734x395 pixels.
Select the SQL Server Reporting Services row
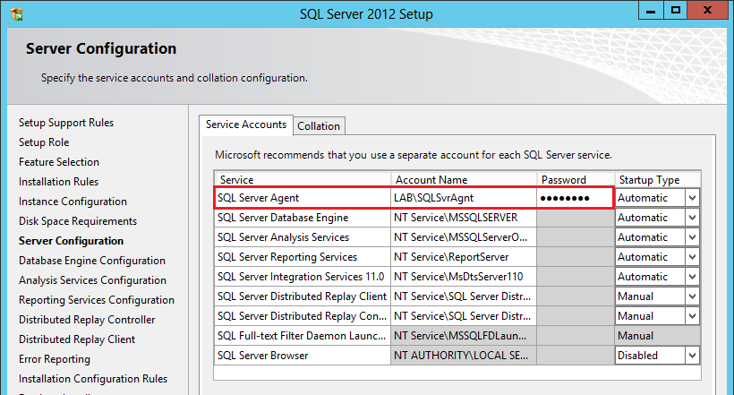(x=302, y=257)
